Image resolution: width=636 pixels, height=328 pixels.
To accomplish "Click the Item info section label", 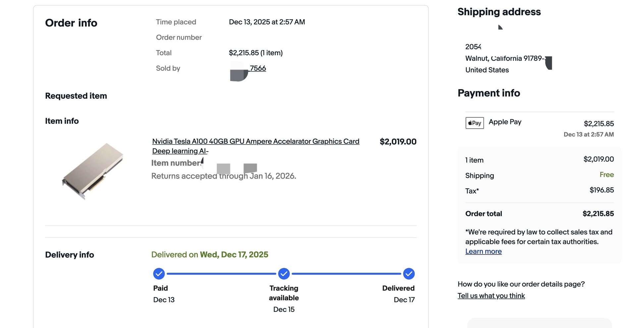I will 62,121.
